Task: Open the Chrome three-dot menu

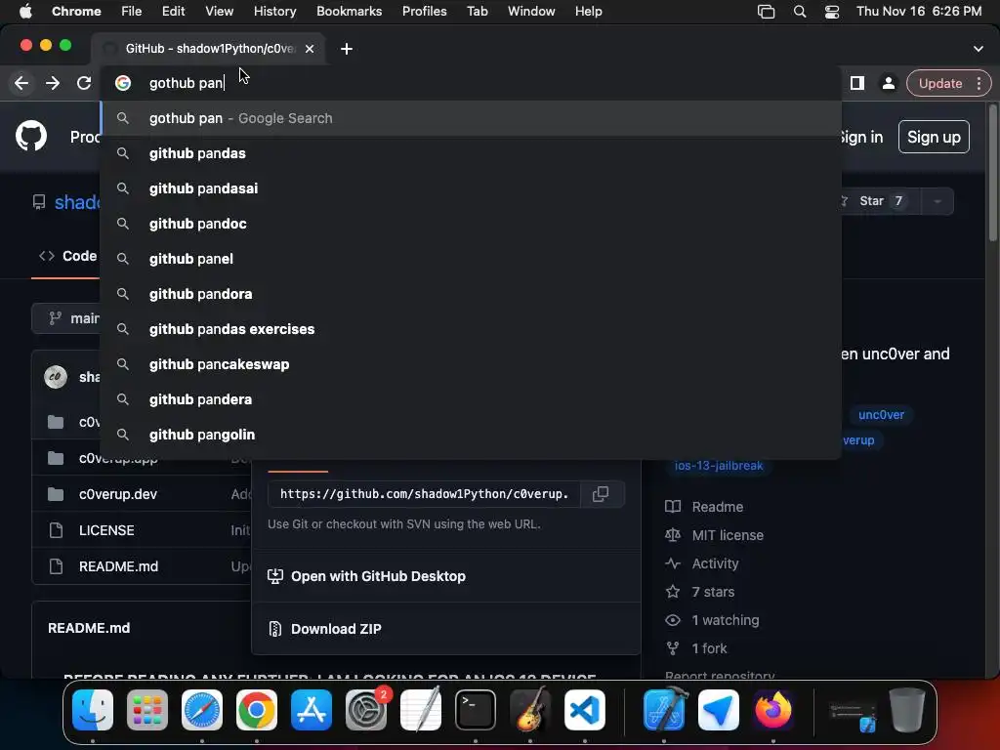Action: [x=979, y=83]
